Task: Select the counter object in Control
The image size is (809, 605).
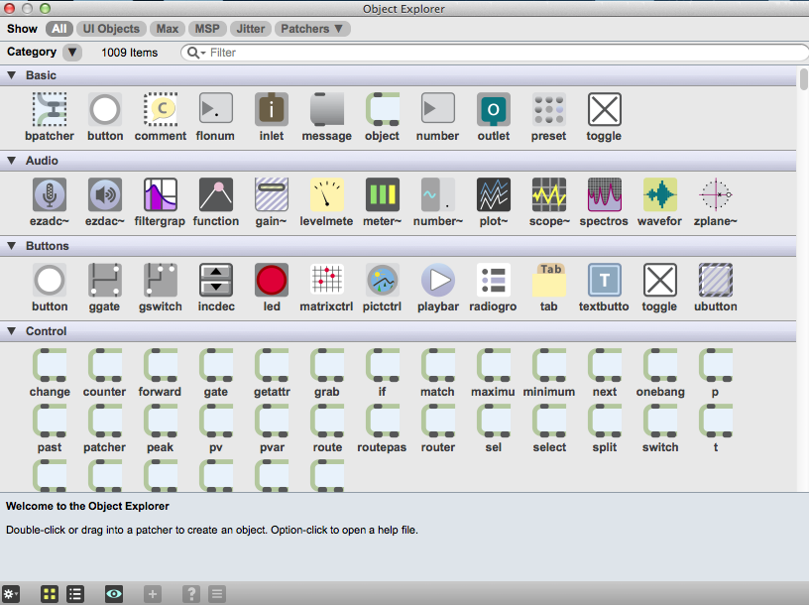Action: (x=105, y=365)
